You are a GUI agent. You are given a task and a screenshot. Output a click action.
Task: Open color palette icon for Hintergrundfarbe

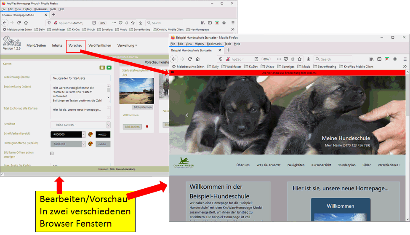pyautogui.click(x=91, y=144)
